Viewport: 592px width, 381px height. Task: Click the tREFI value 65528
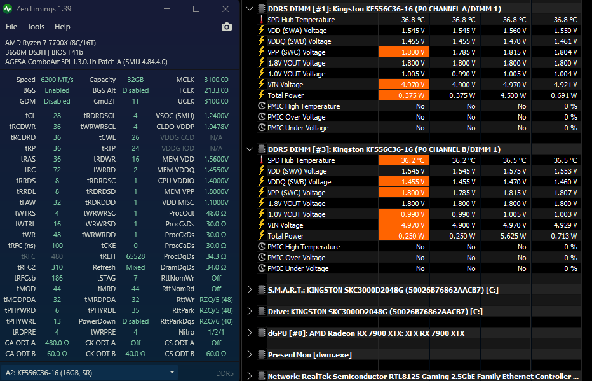135,256
